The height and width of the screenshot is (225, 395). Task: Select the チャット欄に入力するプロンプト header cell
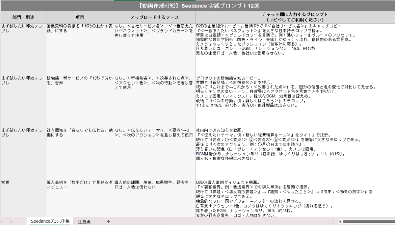[x=295, y=17]
